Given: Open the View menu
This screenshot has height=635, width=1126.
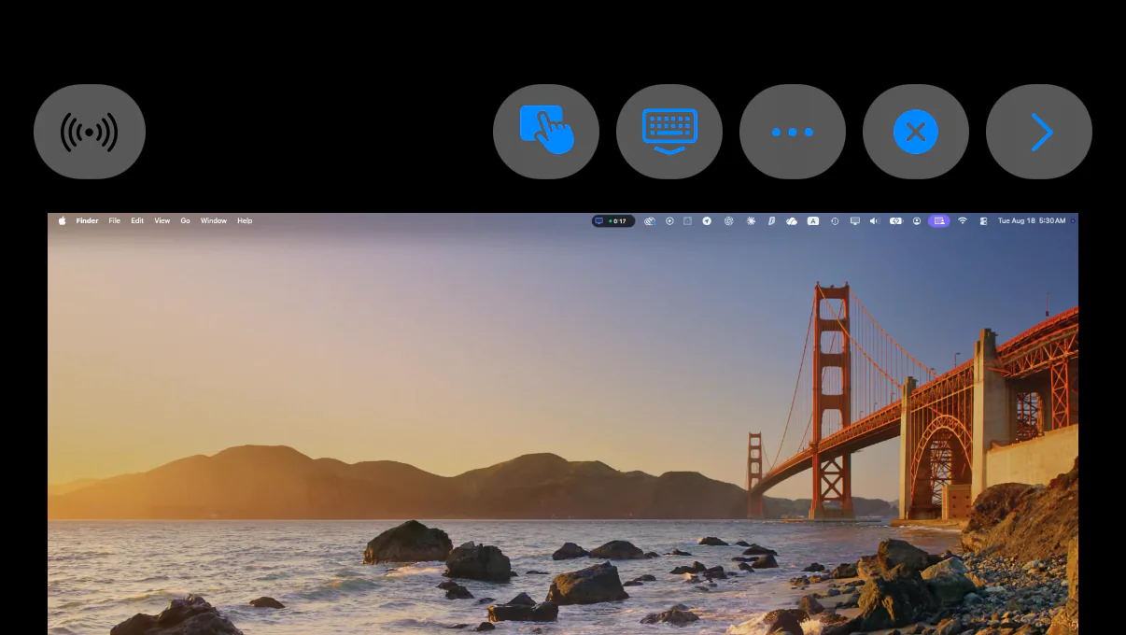Looking at the screenshot, I should tap(162, 221).
